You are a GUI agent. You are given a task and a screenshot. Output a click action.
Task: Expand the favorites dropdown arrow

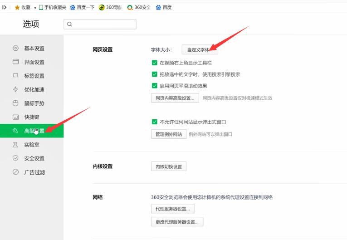pos(35,8)
